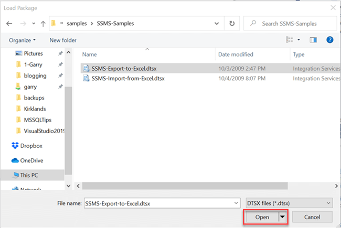Screen dimensions: 341x228
Task: Click the navigation pane scroll down arrow
Action: (x=69, y=186)
